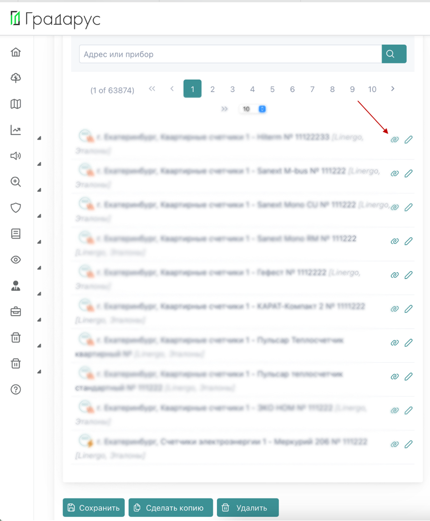Screen dimensions: 430x521
Task: Open the map icon in sidebar
Action: (16, 104)
